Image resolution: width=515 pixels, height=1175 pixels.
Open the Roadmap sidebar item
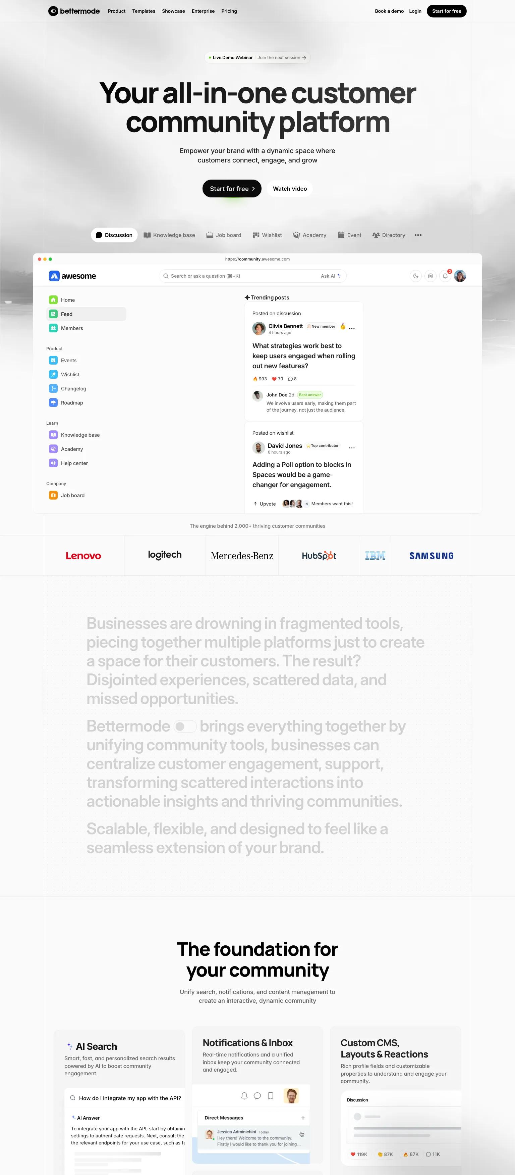tap(72, 403)
